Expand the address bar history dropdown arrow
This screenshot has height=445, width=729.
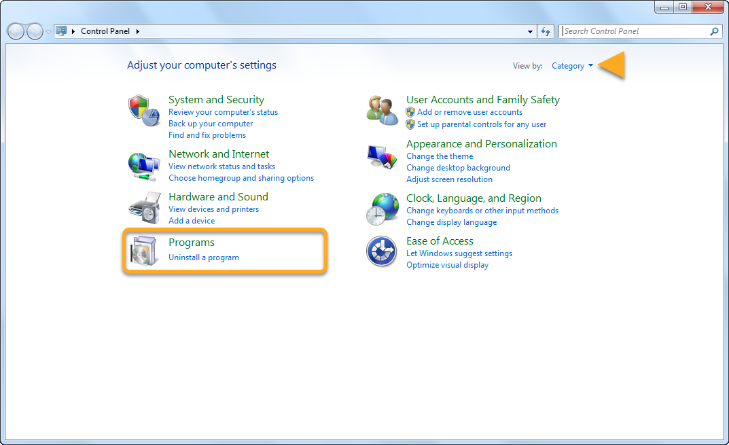[531, 31]
